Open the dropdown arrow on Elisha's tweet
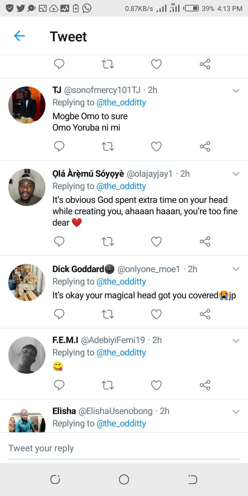The image size is (248, 496). [x=236, y=412]
